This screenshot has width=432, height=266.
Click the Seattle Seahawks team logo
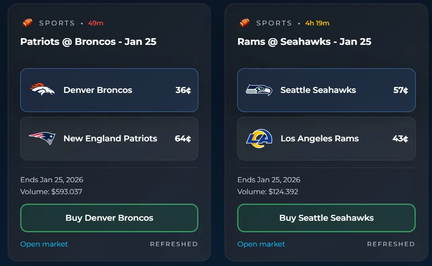coord(259,90)
